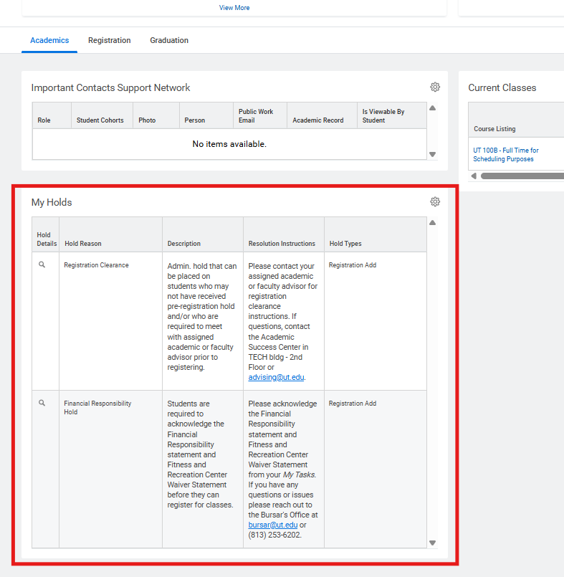Click scroll up arrow in My Holds
Viewport: 564px width, 577px height.
click(432, 223)
